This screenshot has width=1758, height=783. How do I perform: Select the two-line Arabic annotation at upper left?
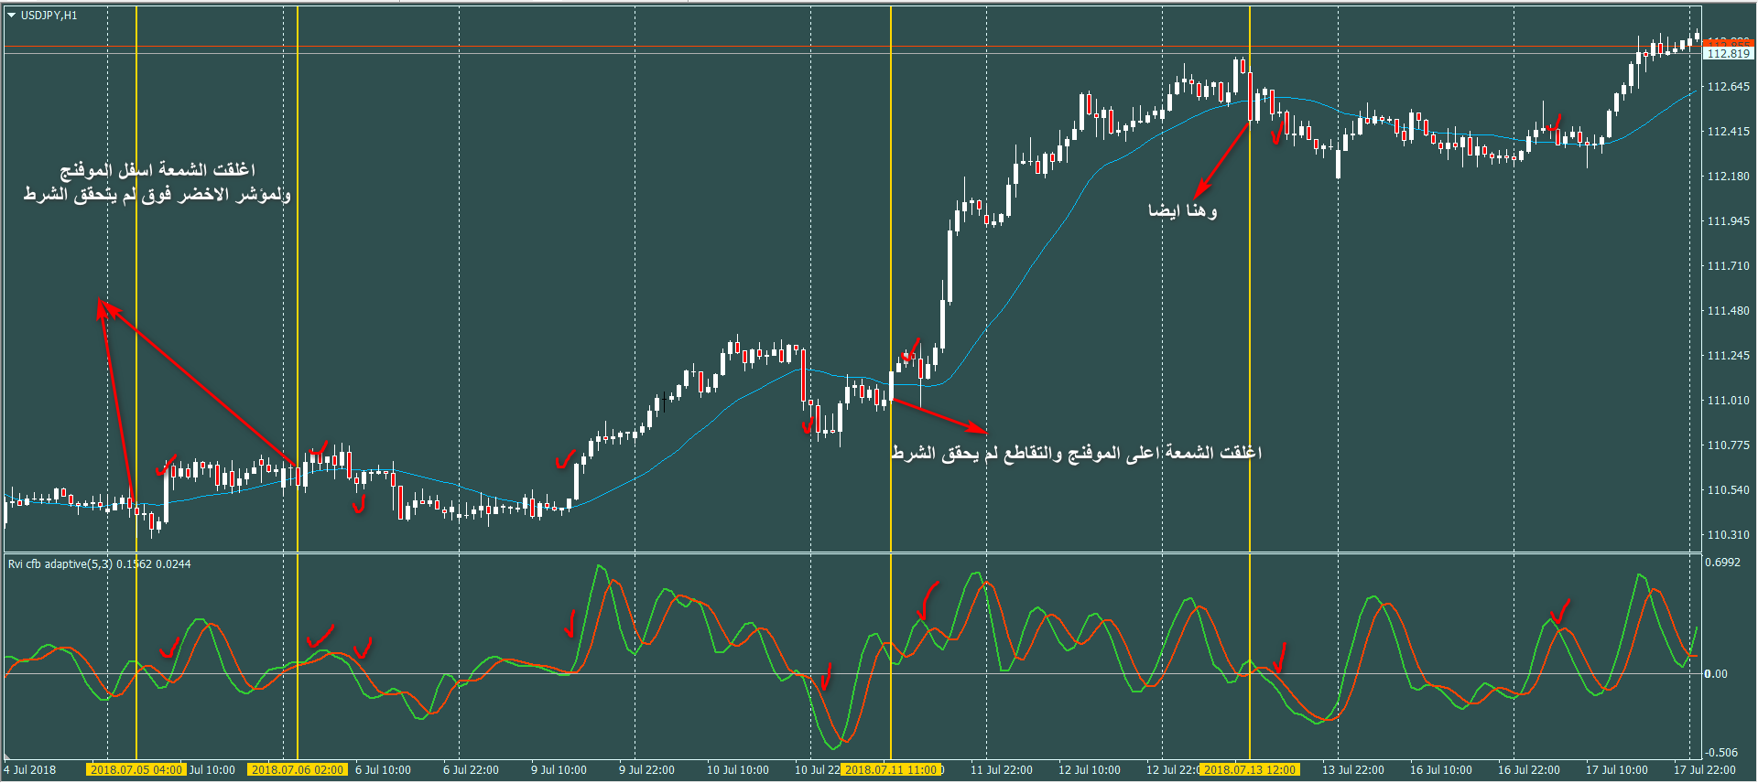[157, 182]
